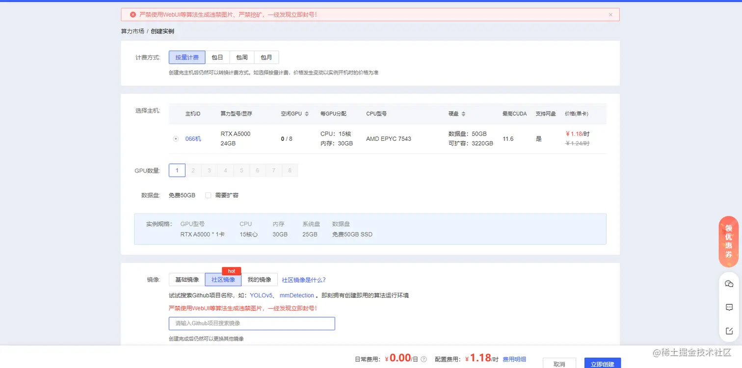Select 包月 billing mode

click(266, 57)
